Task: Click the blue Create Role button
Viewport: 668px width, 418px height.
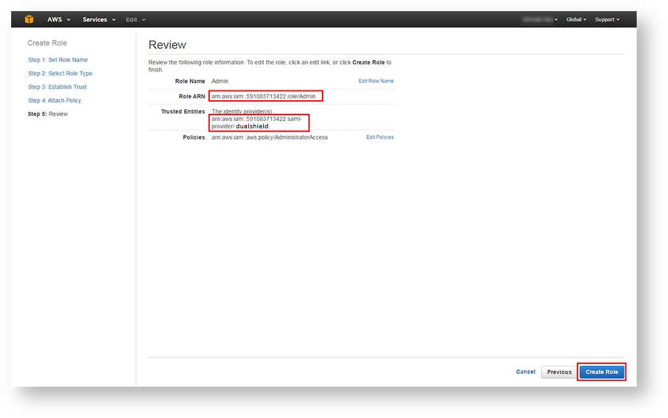Action: click(602, 372)
